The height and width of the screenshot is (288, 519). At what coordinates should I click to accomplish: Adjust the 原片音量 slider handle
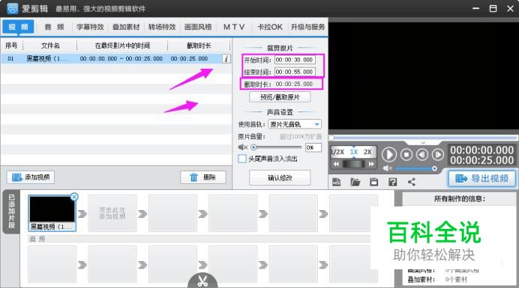coord(253,147)
